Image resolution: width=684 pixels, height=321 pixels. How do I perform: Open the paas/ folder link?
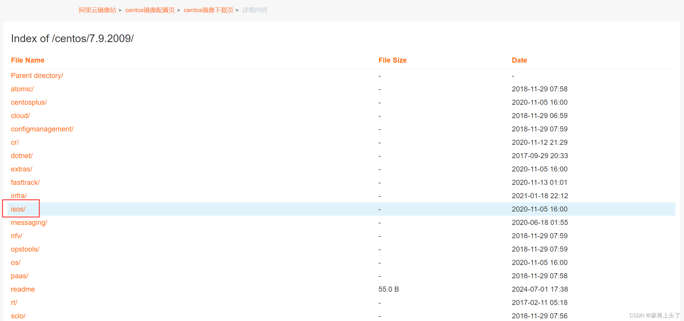click(19, 276)
